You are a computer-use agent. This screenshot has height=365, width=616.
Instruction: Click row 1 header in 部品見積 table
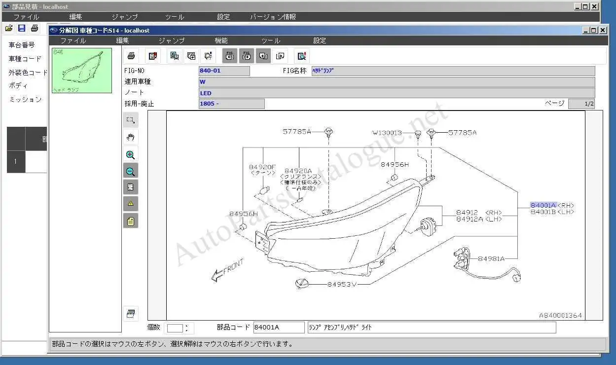[16, 161]
